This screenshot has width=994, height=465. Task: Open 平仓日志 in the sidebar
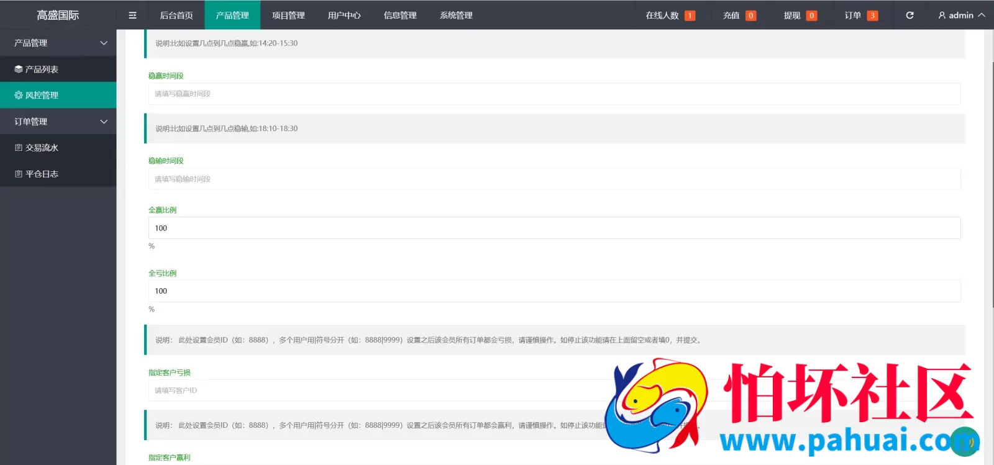58,174
